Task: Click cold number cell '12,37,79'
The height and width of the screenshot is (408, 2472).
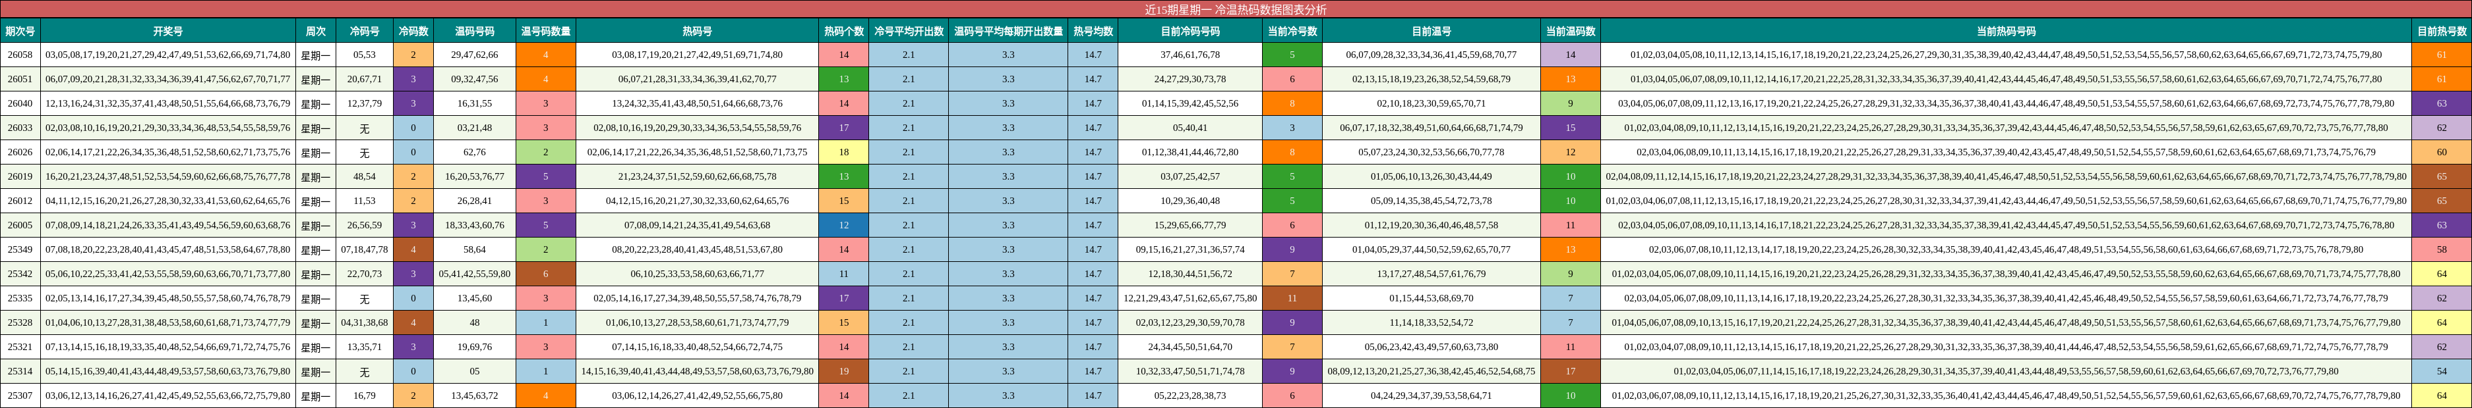Action: point(365,103)
